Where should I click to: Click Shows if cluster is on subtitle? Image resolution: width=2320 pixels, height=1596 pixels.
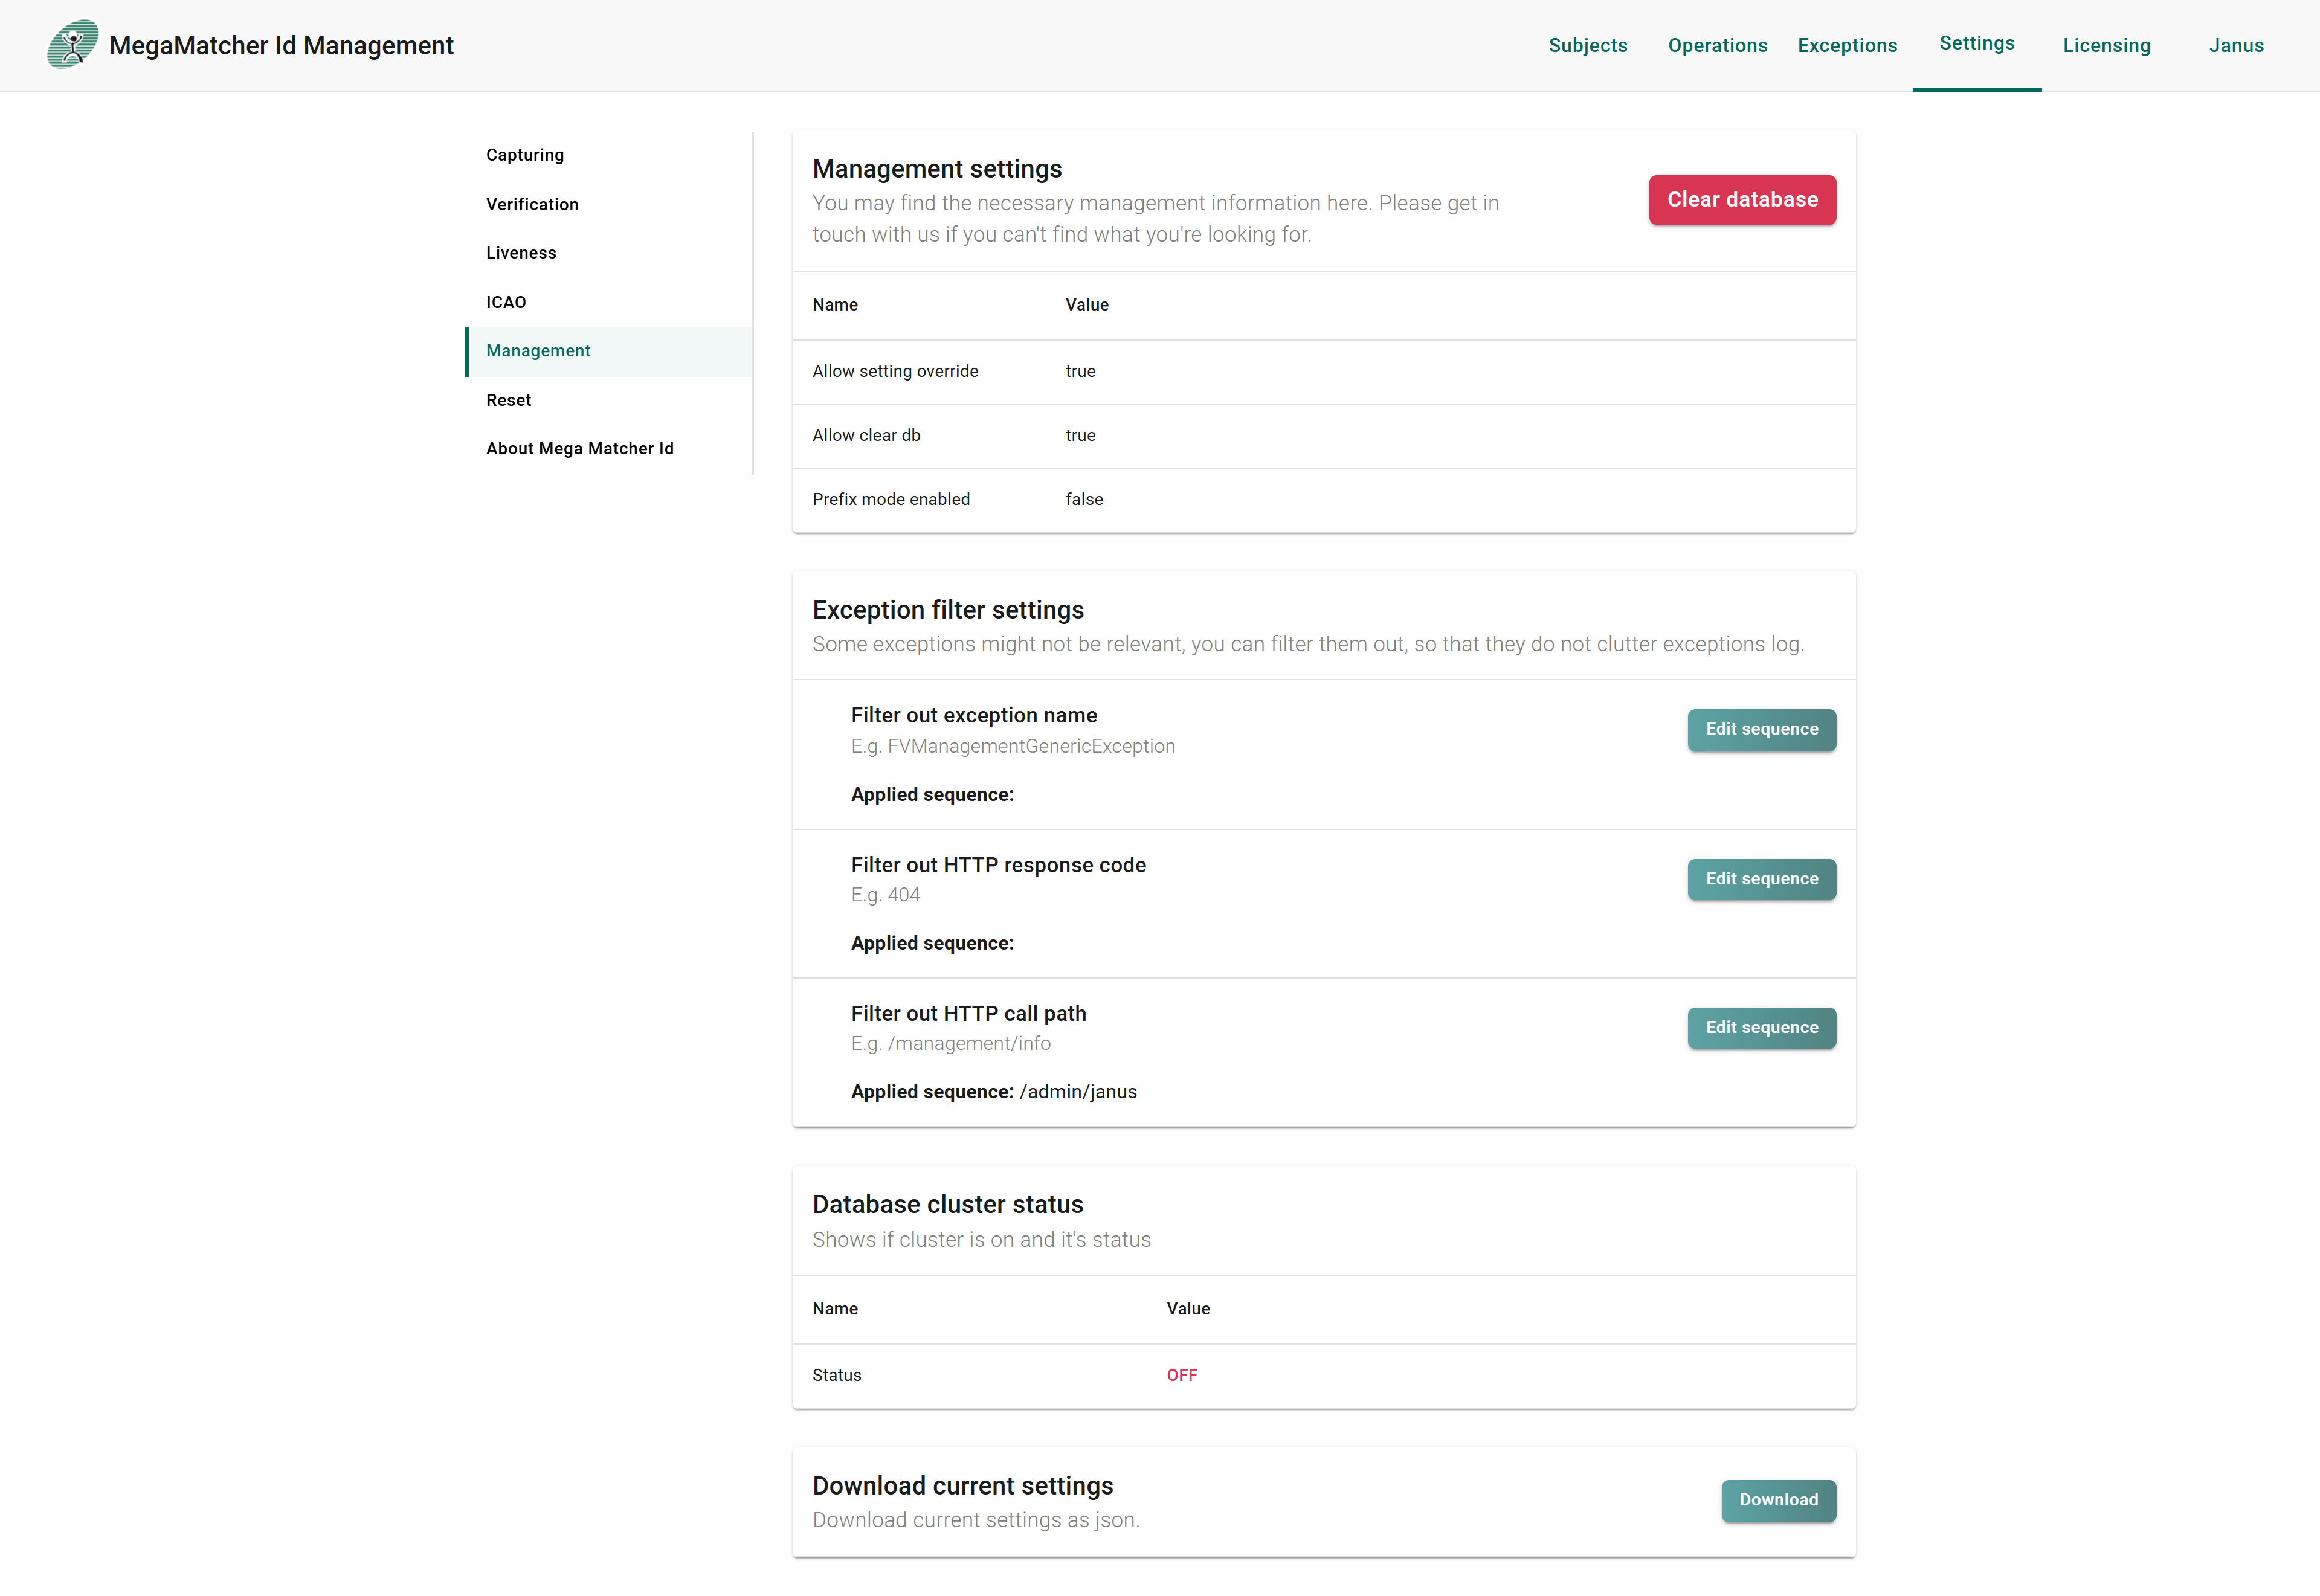[x=981, y=1240]
